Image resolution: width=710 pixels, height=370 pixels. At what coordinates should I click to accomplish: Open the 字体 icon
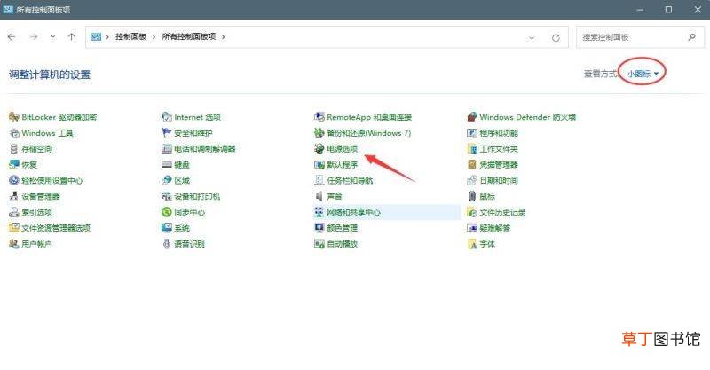point(472,244)
